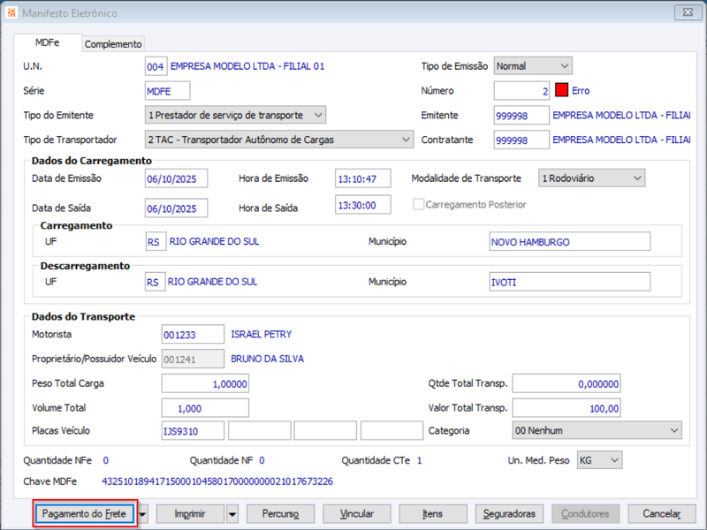Viewport: 707px width, 530px height.
Task: Expand the Tipo de Emissão dropdown
Action: 533,65
